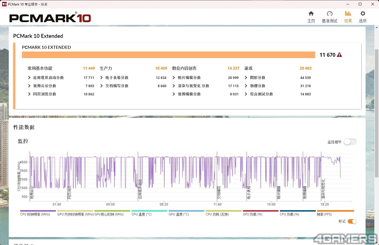Click the 01:40 time label on the chart
Viewport: 379px width, 245px height.
coord(57,204)
